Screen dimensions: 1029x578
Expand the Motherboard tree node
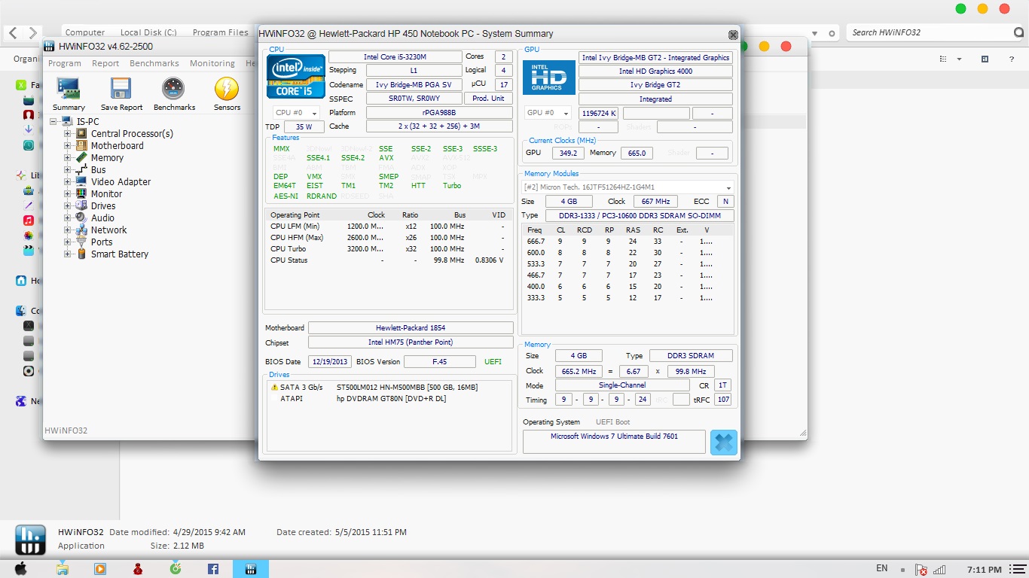(x=67, y=145)
